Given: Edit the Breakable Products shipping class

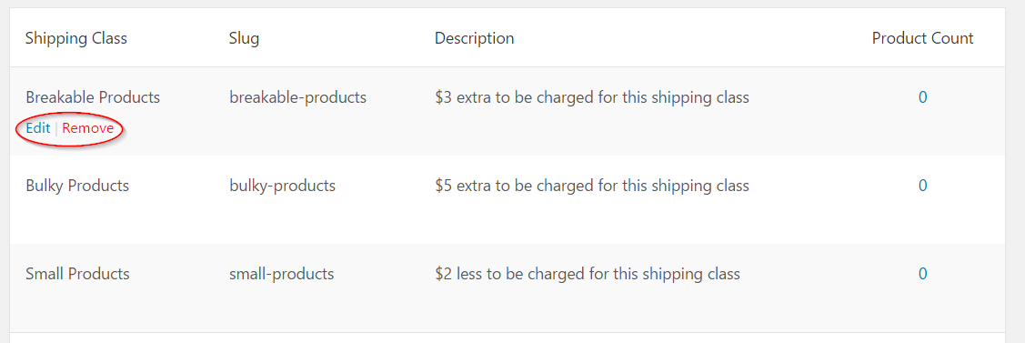Looking at the screenshot, I should coord(38,128).
